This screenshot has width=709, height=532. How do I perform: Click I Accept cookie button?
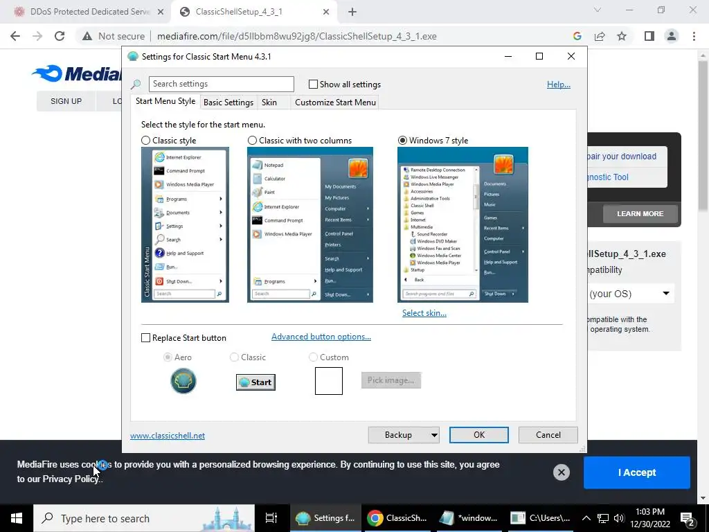pyautogui.click(x=637, y=472)
